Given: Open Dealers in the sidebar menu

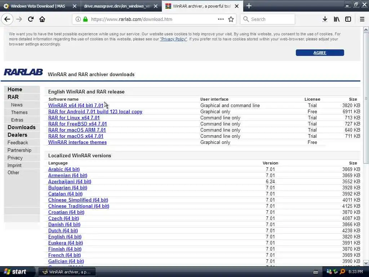Looking at the screenshot, I should pyautogui.click(x=17, y=135).
